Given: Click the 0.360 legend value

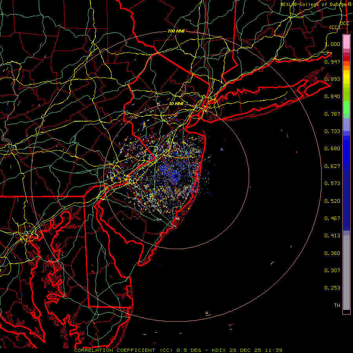Looking at the screenshot, I should [332, 253].
